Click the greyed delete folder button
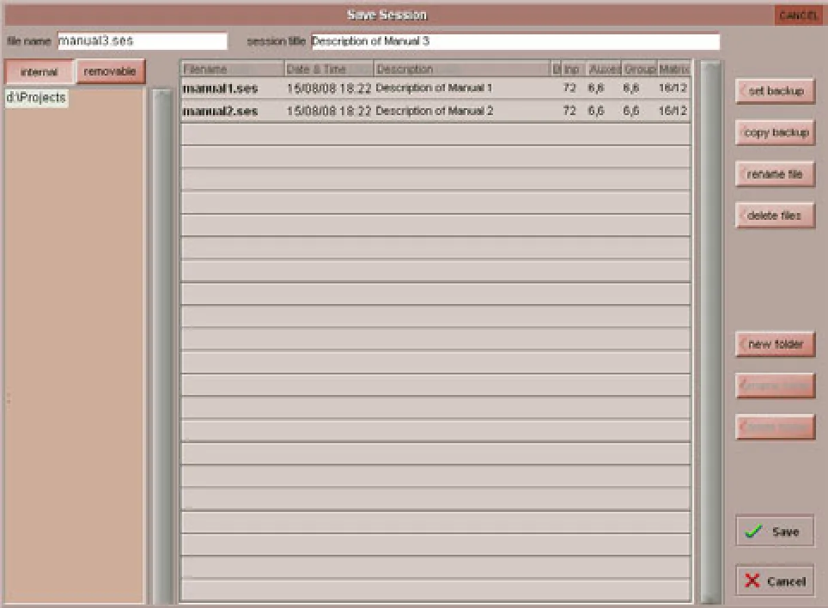 point(776,427)
